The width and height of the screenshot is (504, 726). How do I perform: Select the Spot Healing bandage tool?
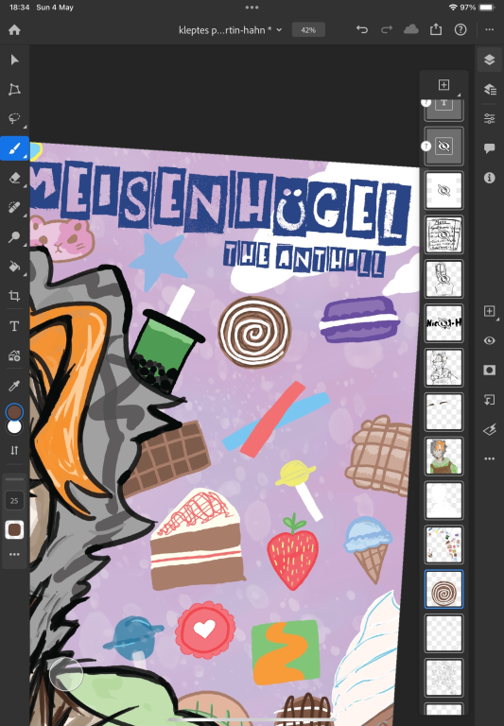(x=14, y=207)
